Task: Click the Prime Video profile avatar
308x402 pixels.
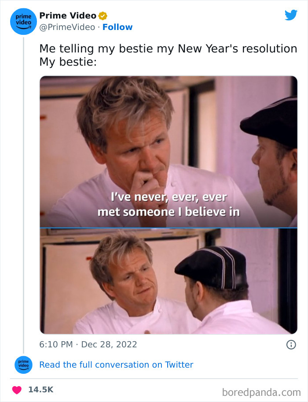Action: tap(23, 22)
